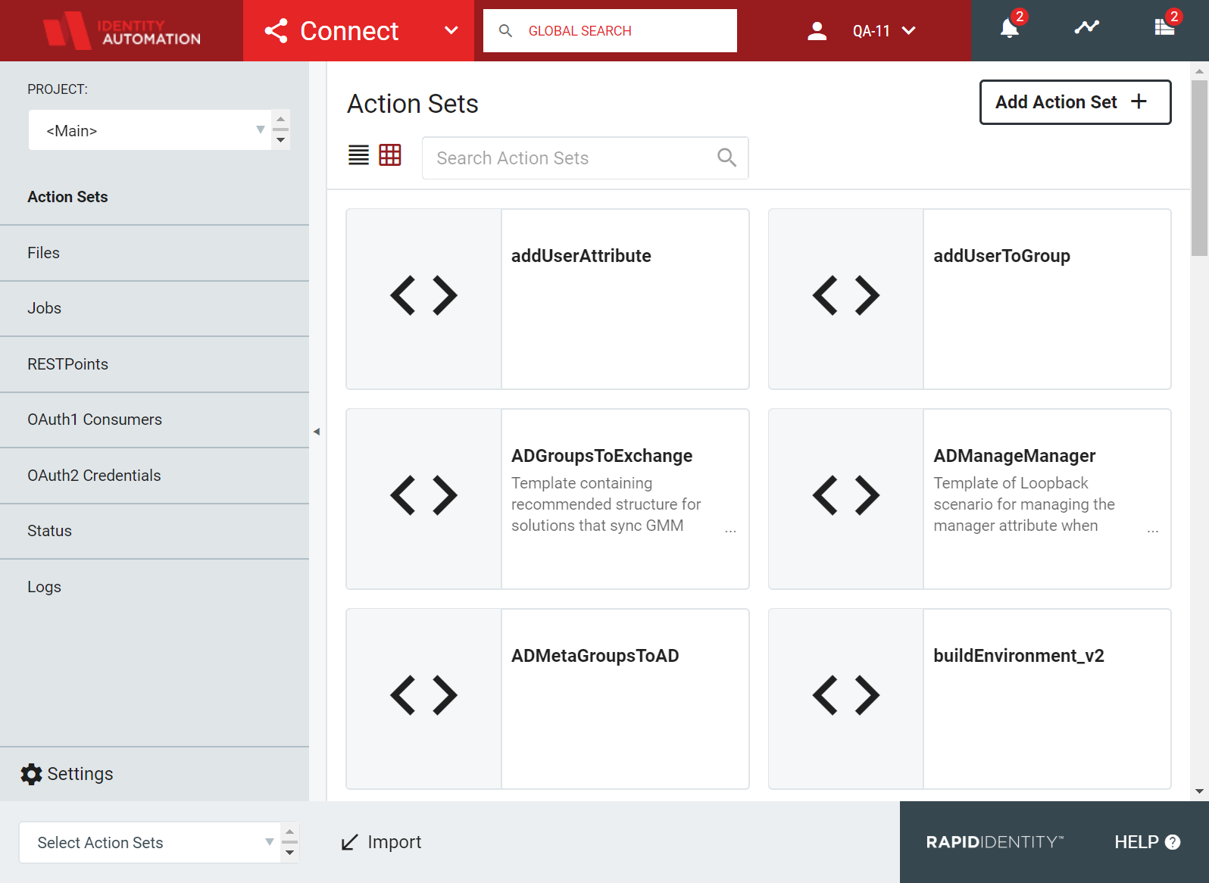Open OAuth2 Credentials section

coord(155,476)
